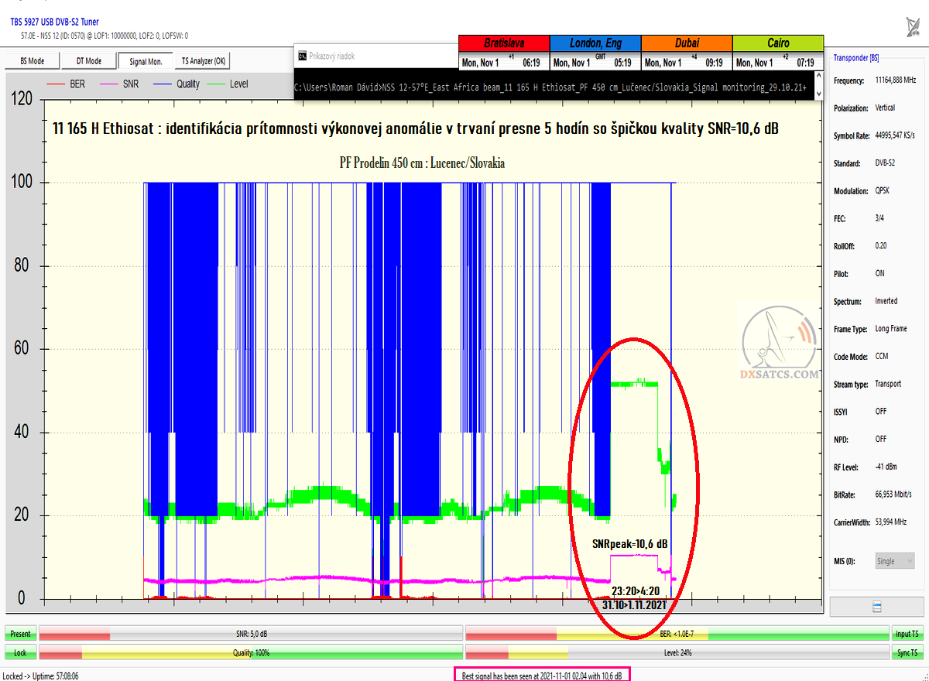The width and height of the screenshot is (929, 681).
Task: Click the Level 24% meter bar
Action: point(677,653)
